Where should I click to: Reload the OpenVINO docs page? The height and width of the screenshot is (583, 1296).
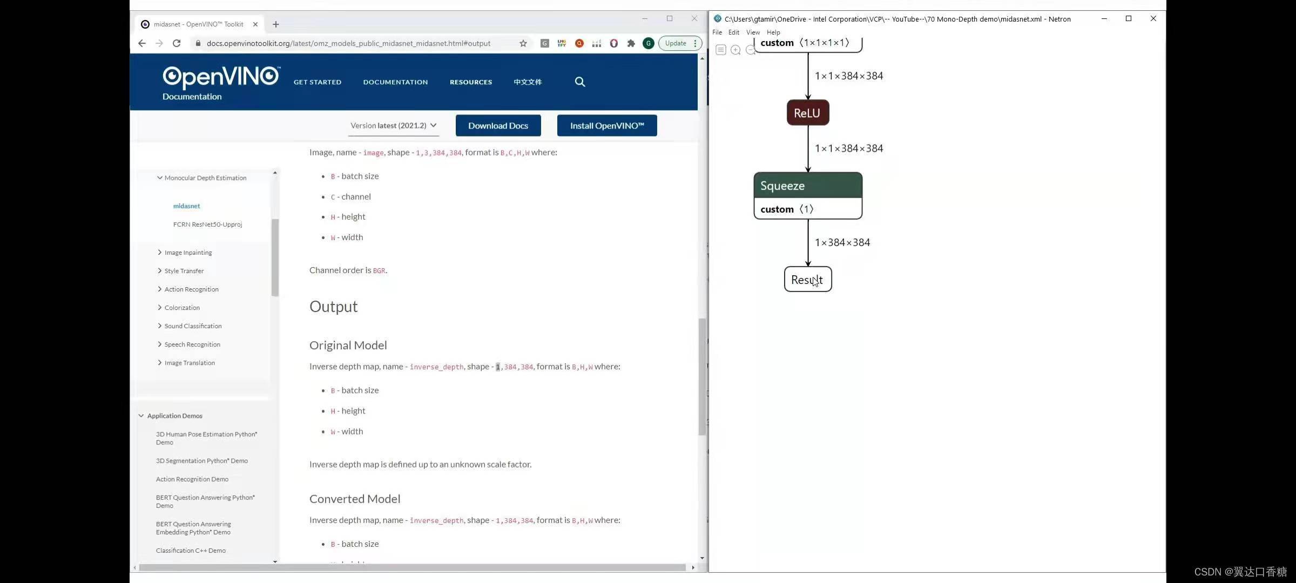(x=177, y=43)
